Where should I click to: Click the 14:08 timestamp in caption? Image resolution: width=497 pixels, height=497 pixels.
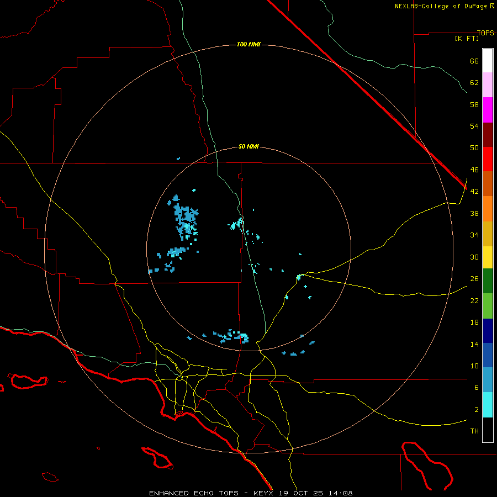pos(341,493)
